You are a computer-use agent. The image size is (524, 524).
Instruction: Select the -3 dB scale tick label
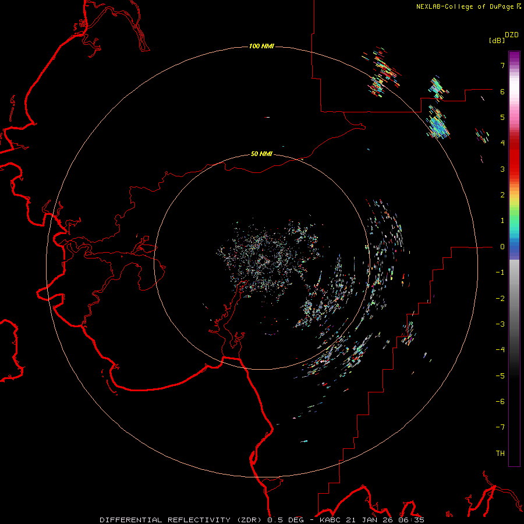(x=500, y=324)
